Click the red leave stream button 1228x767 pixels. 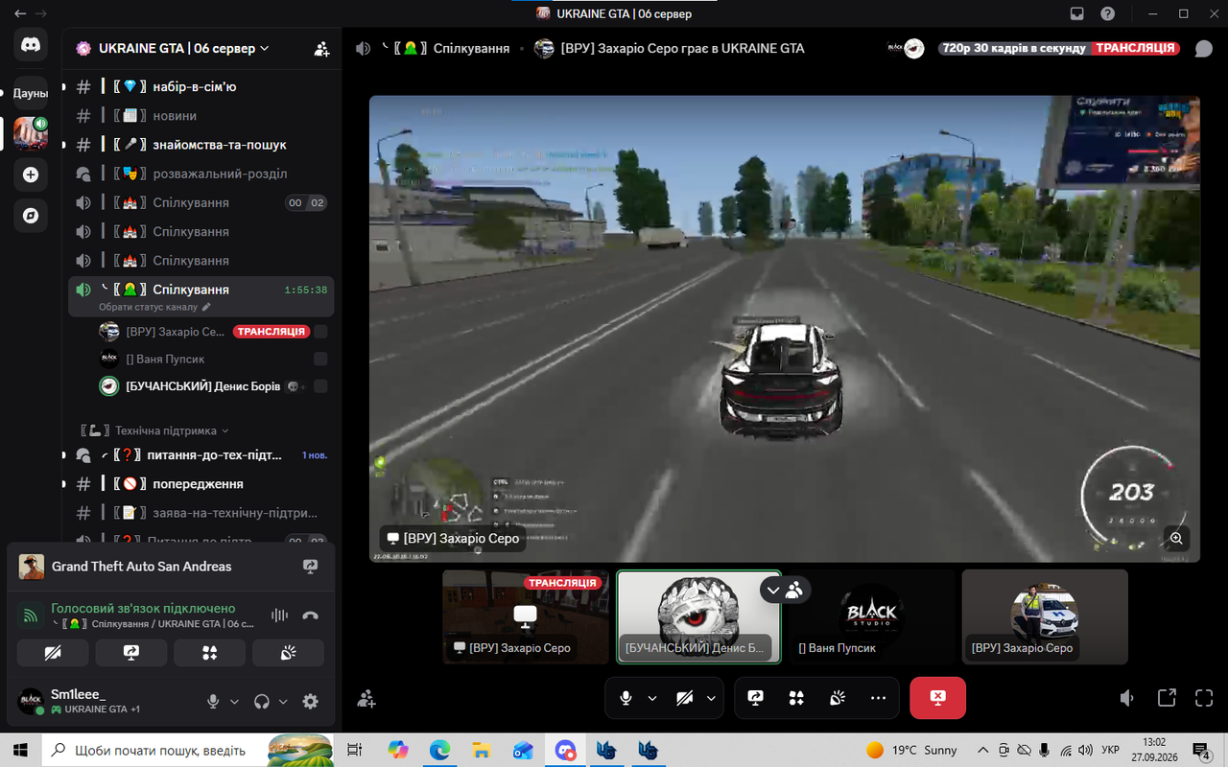click(x=937, y=698)
